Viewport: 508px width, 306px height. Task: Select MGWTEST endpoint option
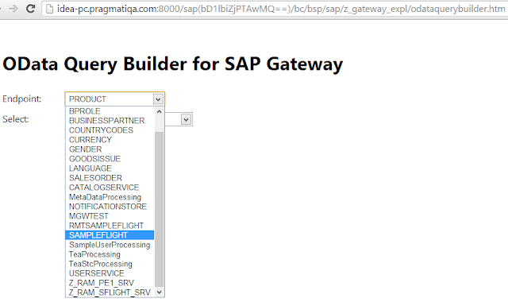[x=110, y=216]
